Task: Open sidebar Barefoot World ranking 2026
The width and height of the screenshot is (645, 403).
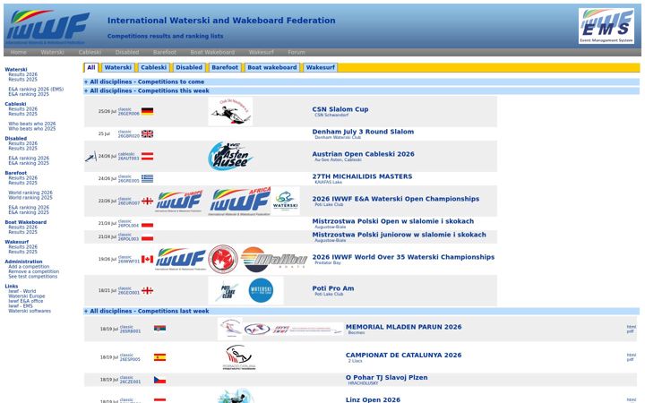Action: (x=30, y=193)
